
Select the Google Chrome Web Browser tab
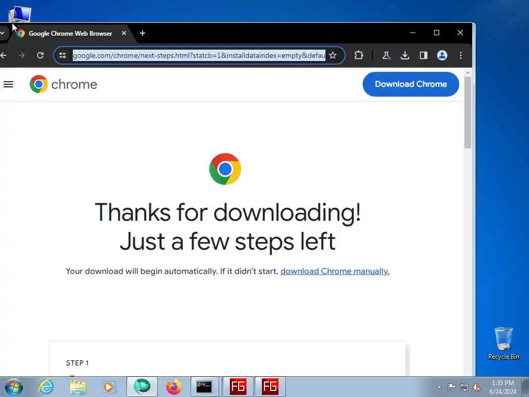click(69, 34)
